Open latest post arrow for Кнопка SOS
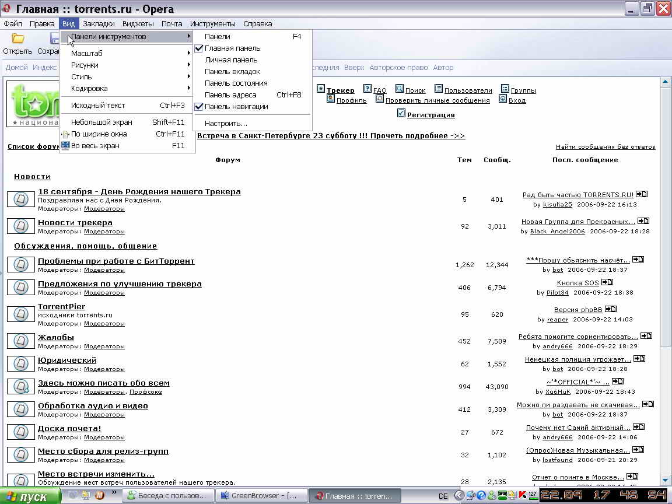Screen dimensions: 672x504 (607, 282)
